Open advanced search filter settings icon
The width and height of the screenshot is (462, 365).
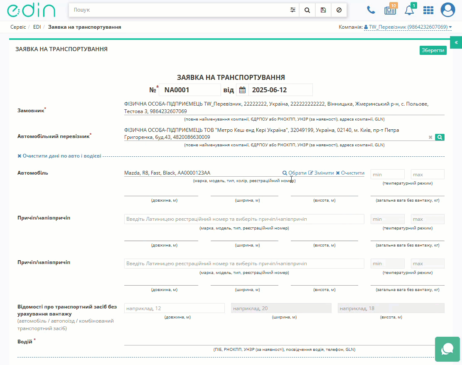(x=292, y=10)
